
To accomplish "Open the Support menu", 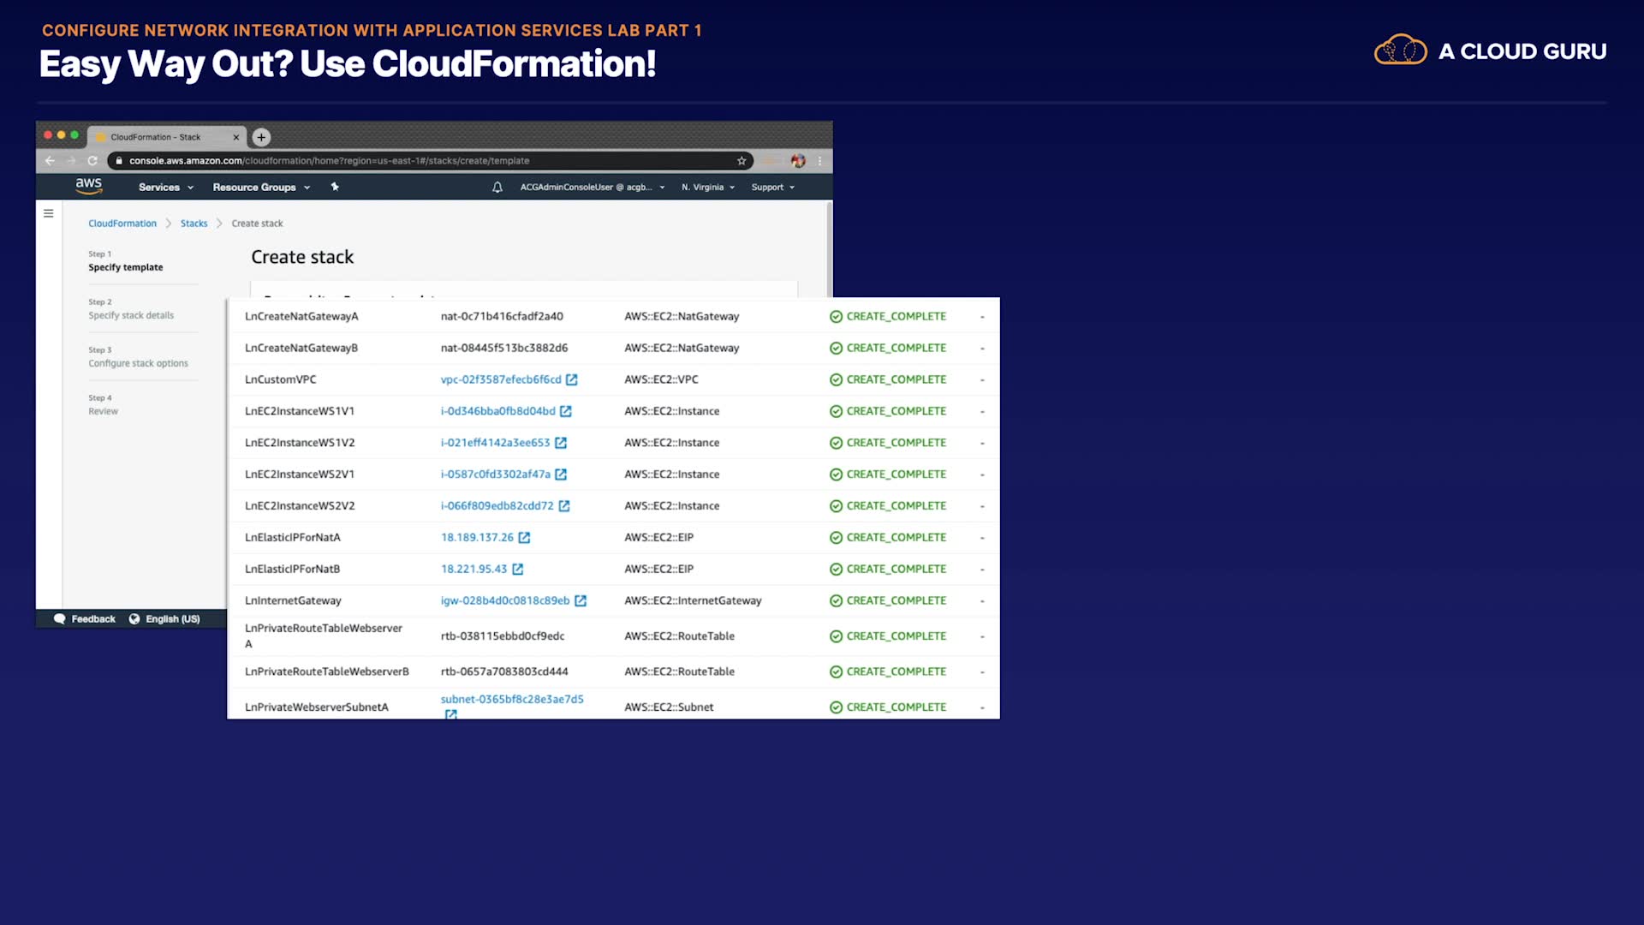I will 772,187.
